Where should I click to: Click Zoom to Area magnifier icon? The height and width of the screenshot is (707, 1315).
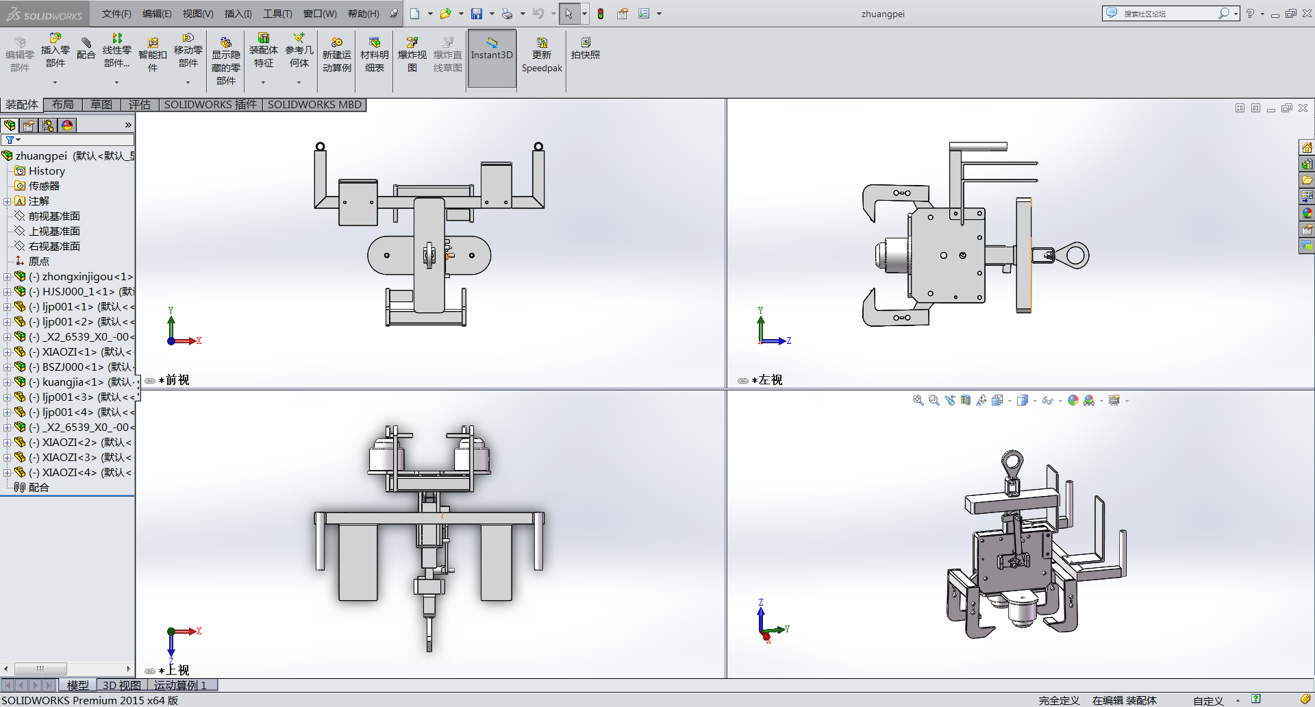[934, 400]
